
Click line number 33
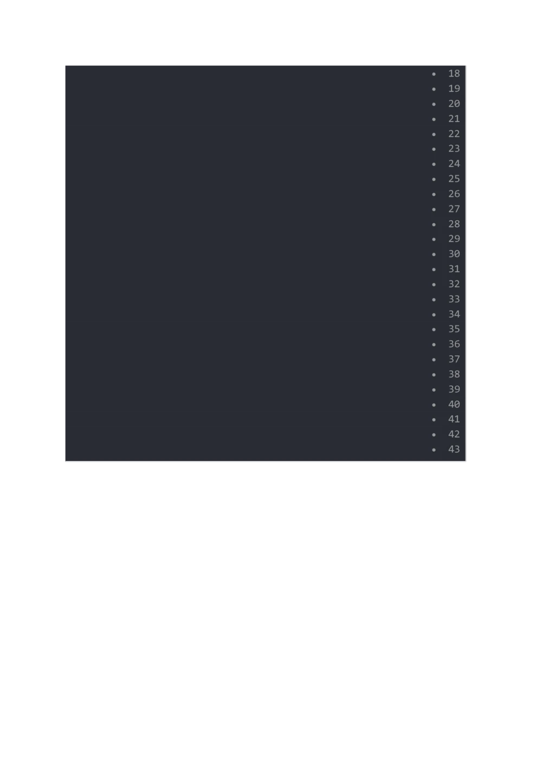(454, 299)
